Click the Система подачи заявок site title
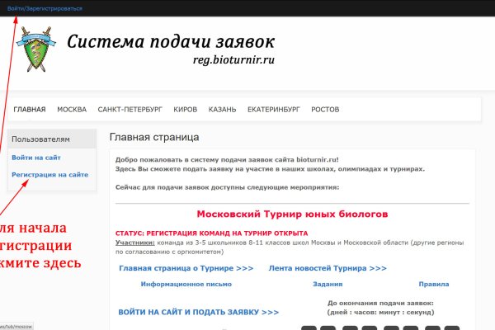This screenshot has width=495, height=330. pos(171,43)
